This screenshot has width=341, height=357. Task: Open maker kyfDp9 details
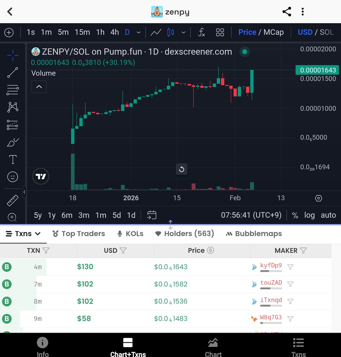tap(271, 266)
